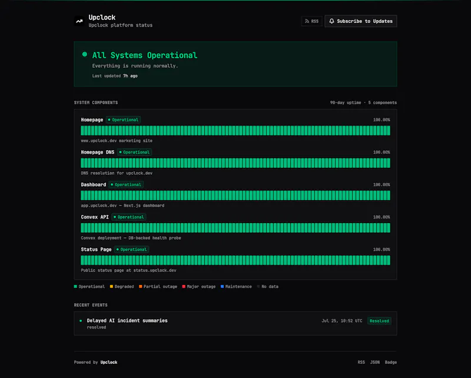Click 'DNS resolution for upclock.dev' description
The image size is (471, 378).
point(117,173)
